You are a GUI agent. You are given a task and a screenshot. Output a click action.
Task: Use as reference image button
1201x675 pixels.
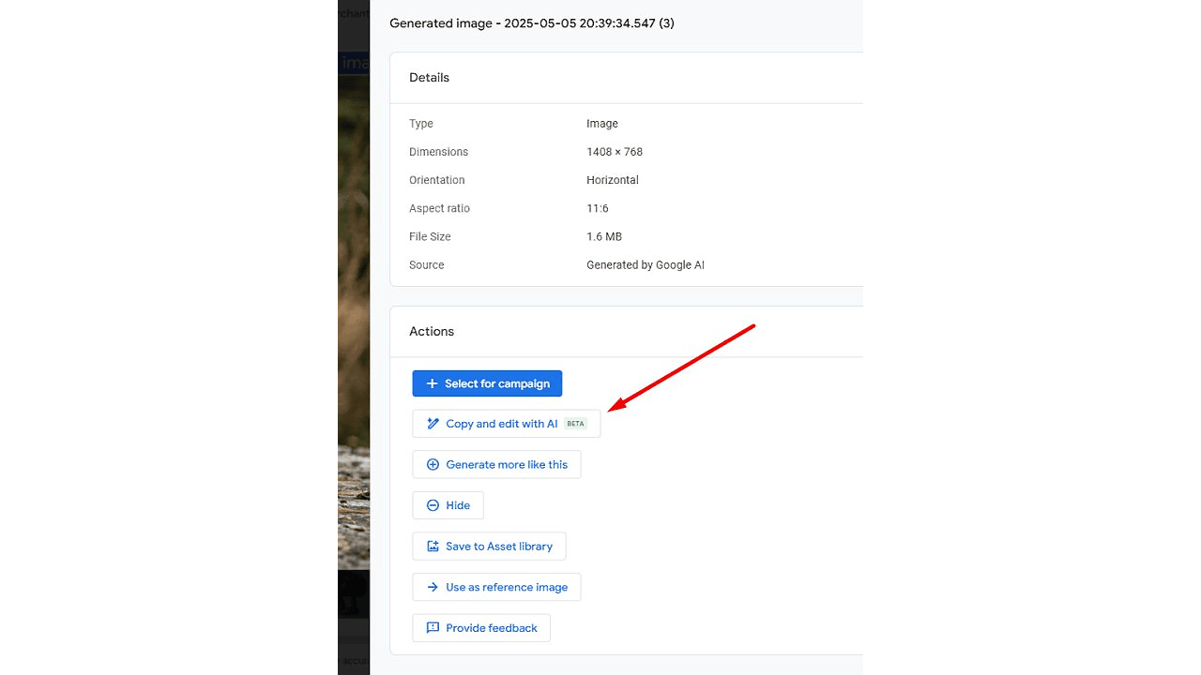tap(496, 587)
